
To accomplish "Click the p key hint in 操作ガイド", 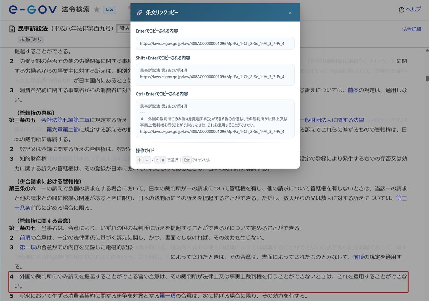I will 157,160.
